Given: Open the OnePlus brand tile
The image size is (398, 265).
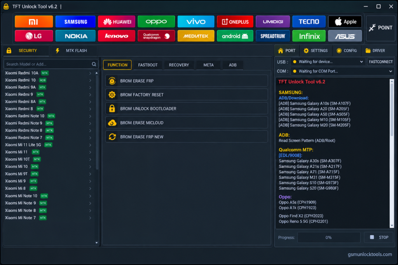Looking at the screenshot, I should coord(235,22).
